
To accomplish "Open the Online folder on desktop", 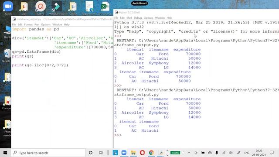I will click(73, 8).
